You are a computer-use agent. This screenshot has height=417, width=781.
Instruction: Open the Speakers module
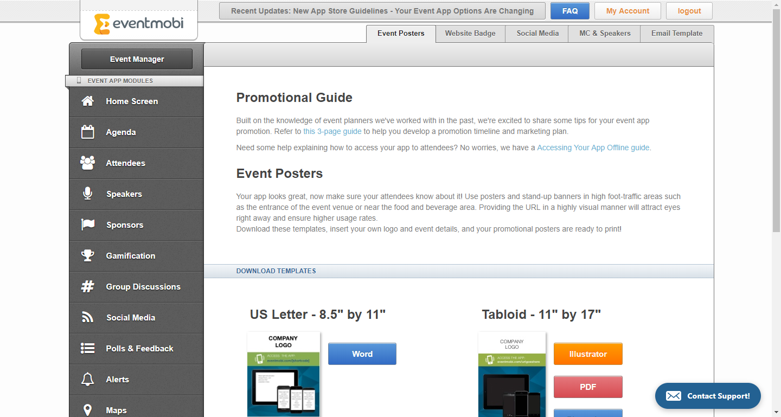137,194
